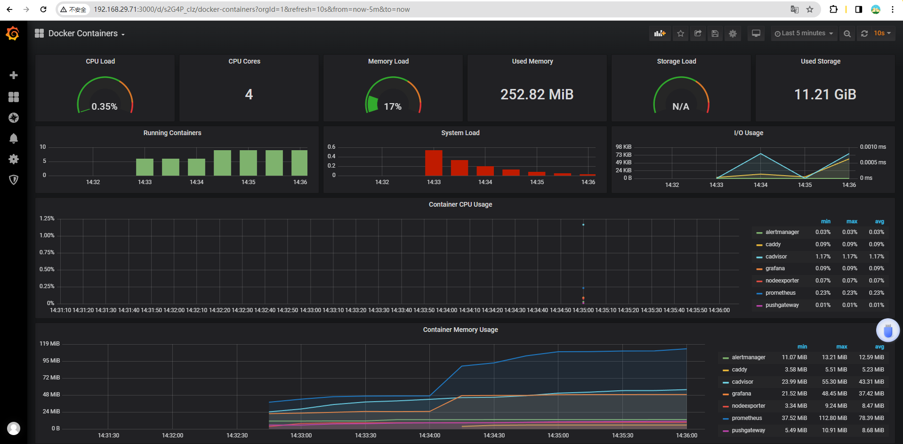Screen dimensions: 903x444
Task: Open the I/O Usage panel title menu
Action: point(749,133)
